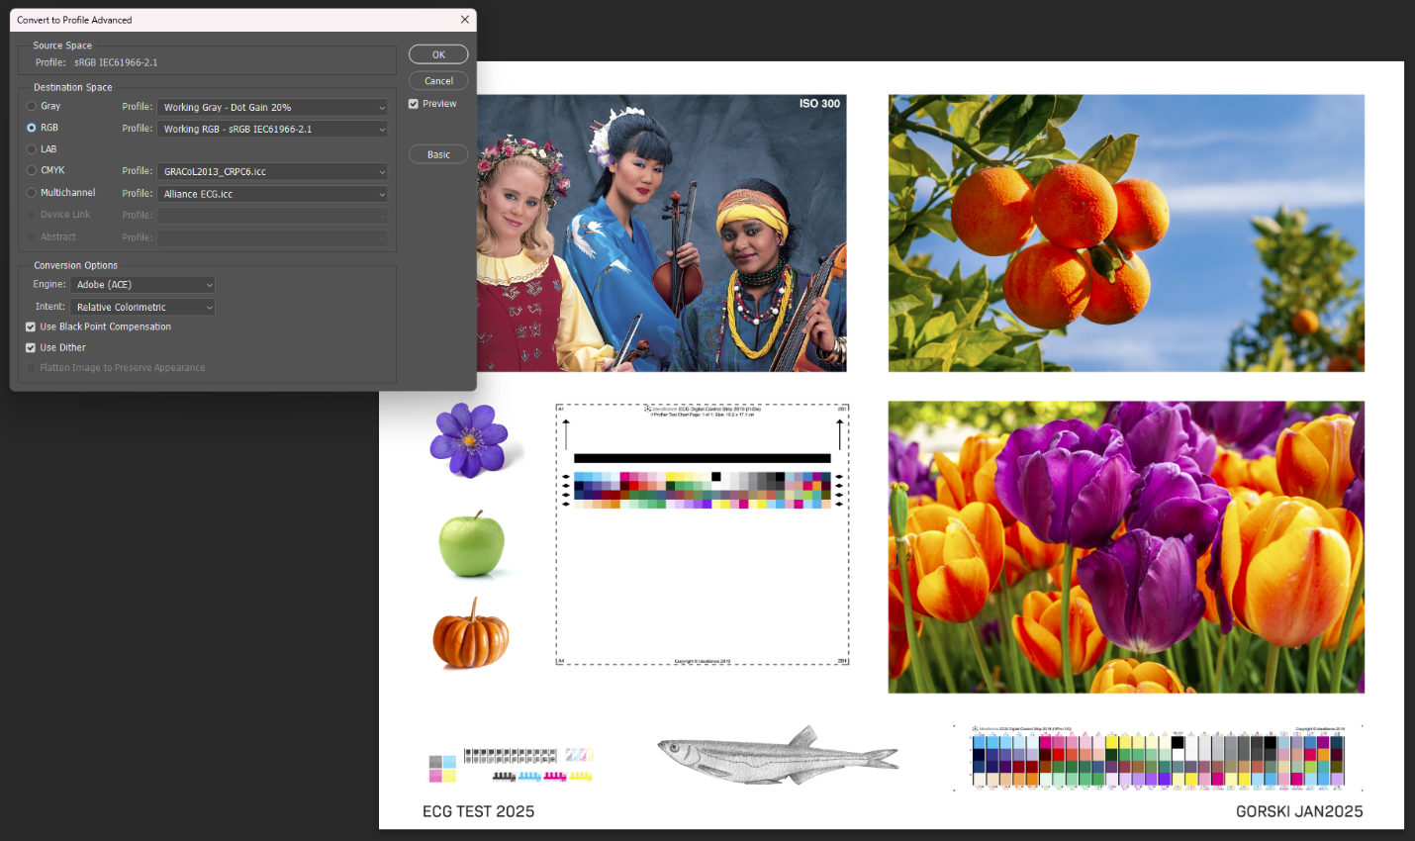Click the green apple image
The height and width of the screenshot is (841, 1415).
472,544
